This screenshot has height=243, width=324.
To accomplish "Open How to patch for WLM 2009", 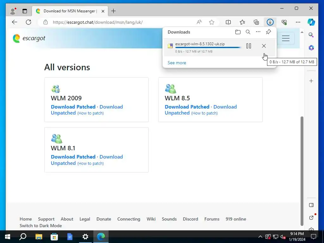I will coord(90,113).
